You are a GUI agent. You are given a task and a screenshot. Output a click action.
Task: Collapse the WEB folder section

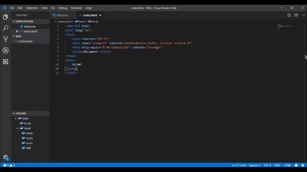point(30,36)
